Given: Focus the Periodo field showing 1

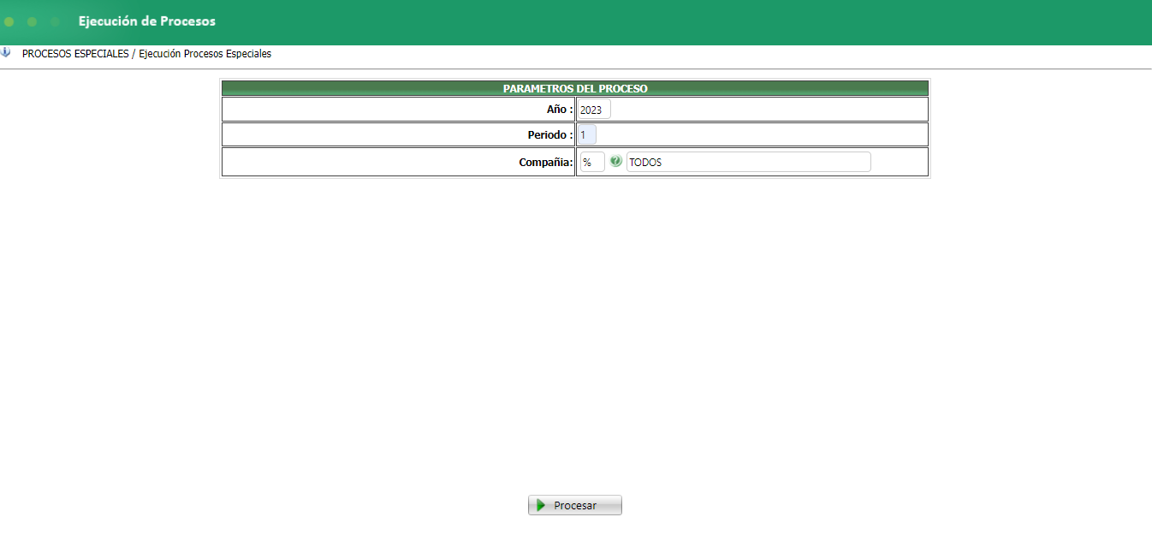Looking at the screenshot, I should pyautogui.click(x=586, y=135).
